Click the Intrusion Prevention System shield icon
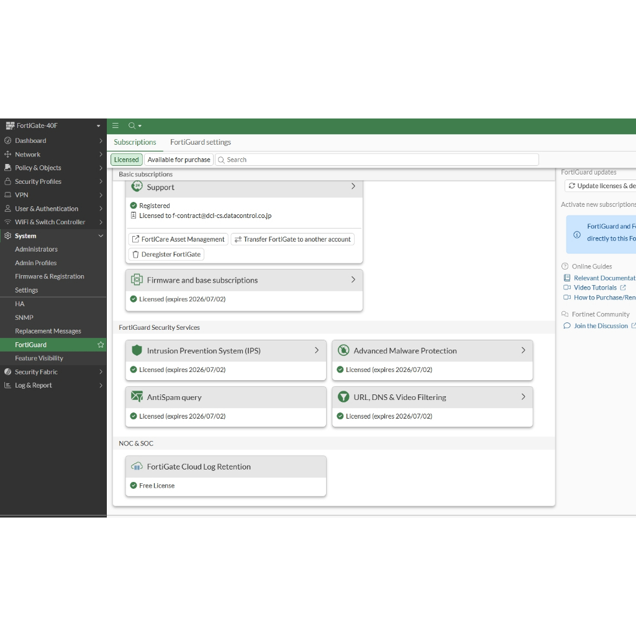This screenshot has height=636, width=636. pyautogui.click(x=137, y=350)
